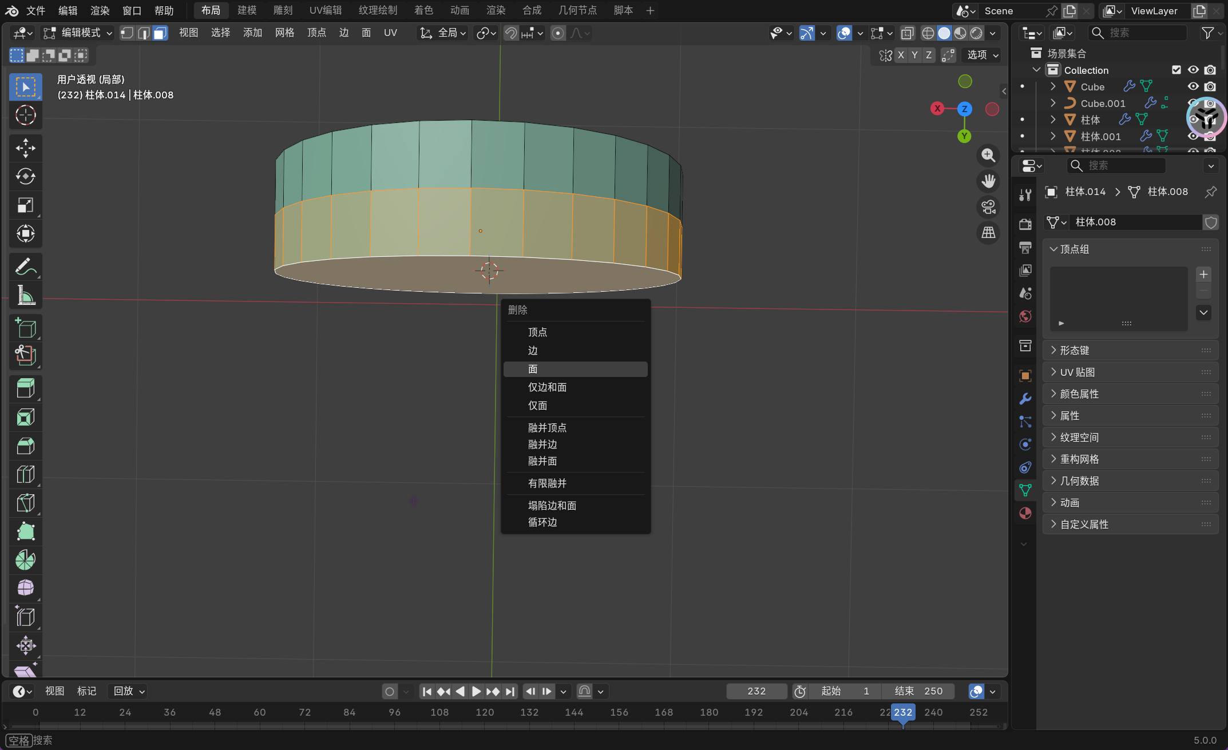1228x750 pixels.
Task: Select the Move tool in the toolbar
Action: pos(25,148)
